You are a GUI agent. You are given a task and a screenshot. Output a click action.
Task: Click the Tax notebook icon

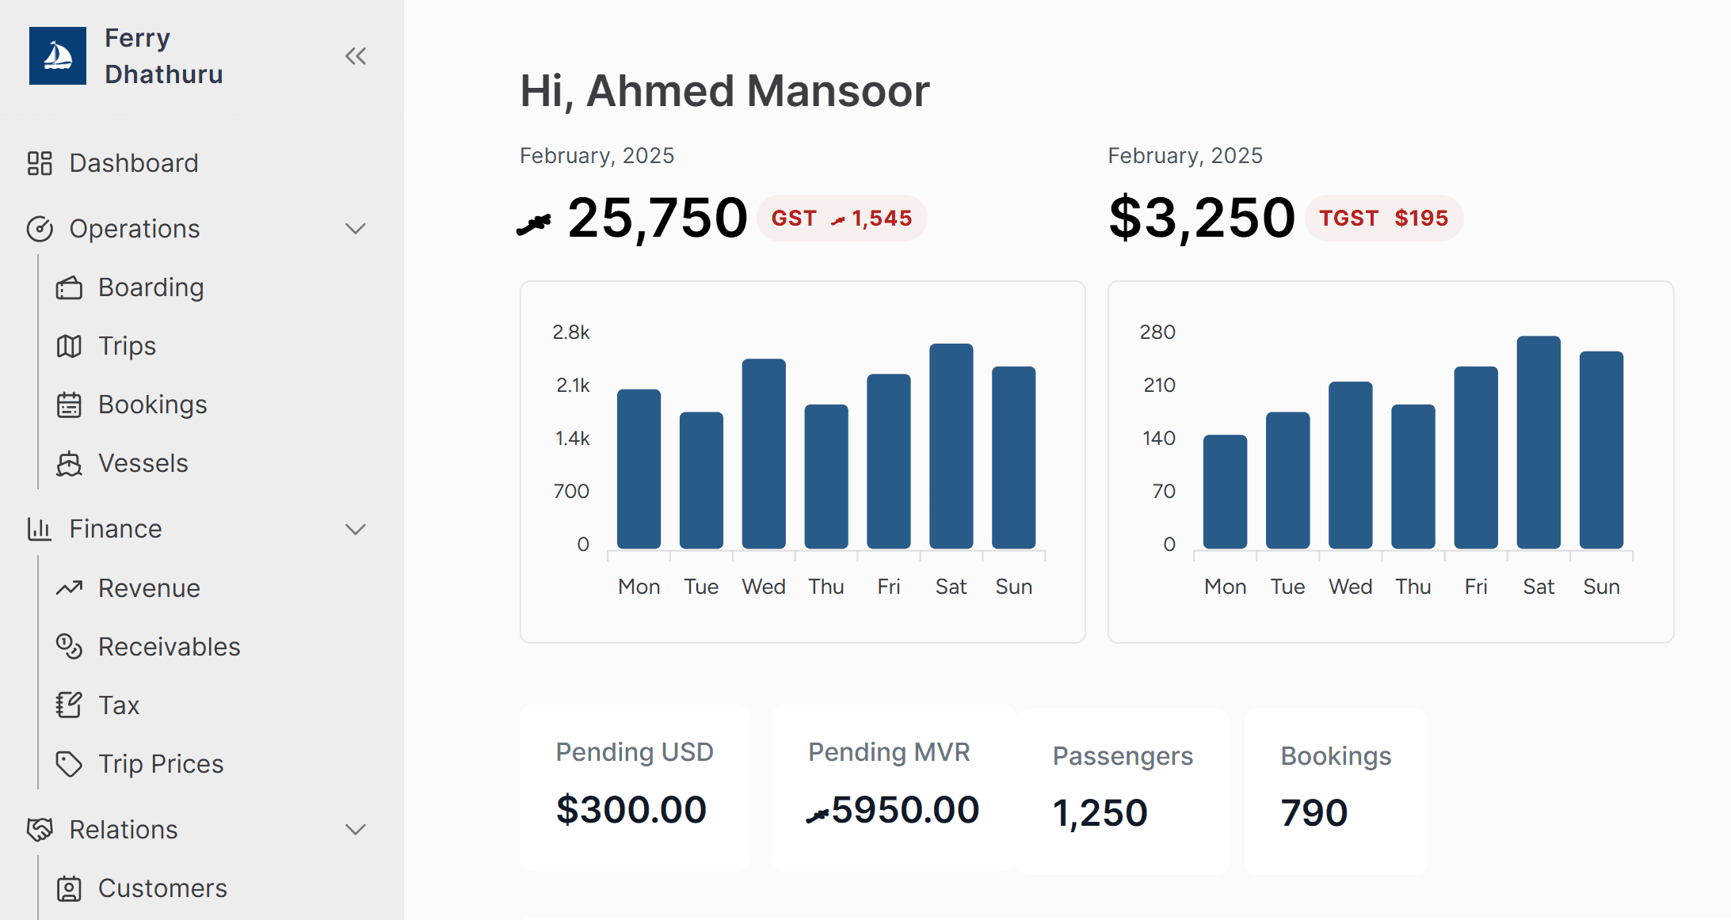(x=69, y=705)
